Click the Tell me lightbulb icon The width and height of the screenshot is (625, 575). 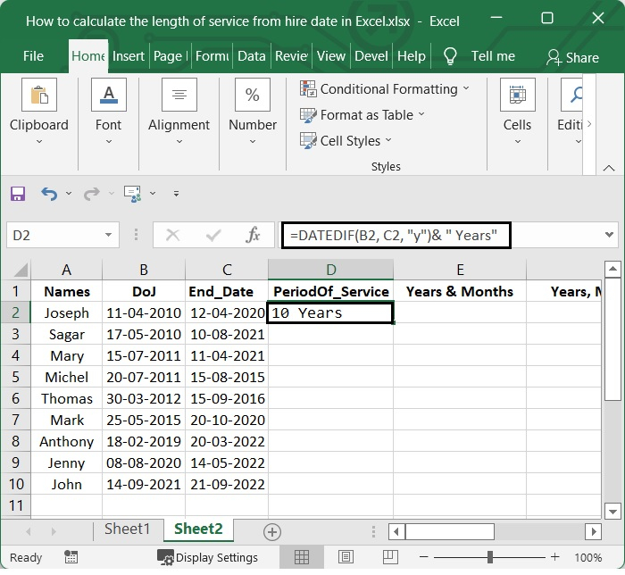(x=450, y=56)
